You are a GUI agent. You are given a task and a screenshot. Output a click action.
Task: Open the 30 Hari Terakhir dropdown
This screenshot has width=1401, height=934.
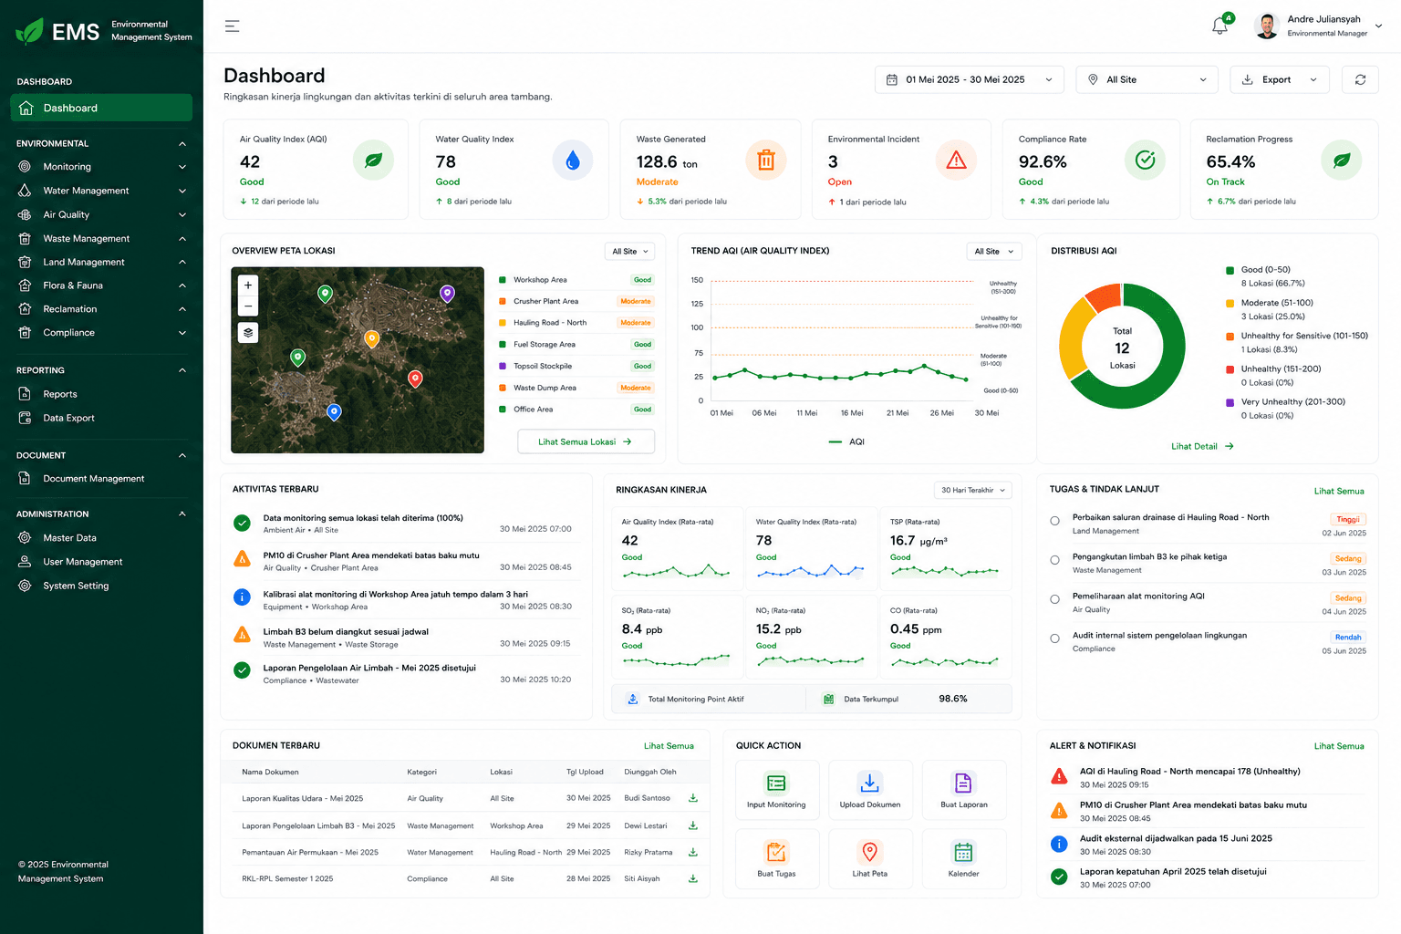[973, 490]
